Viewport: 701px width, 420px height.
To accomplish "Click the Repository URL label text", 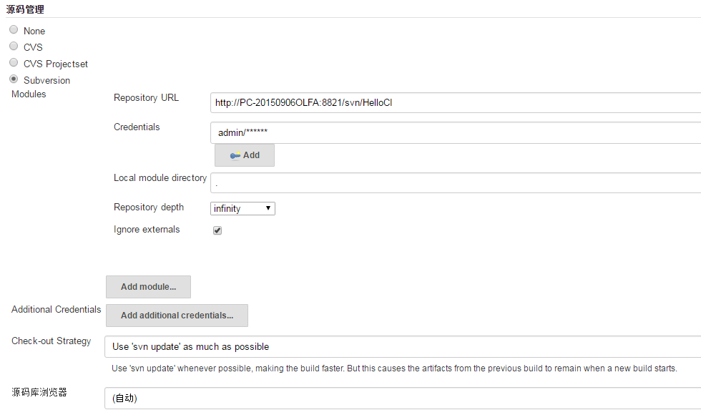I will 146,98.
